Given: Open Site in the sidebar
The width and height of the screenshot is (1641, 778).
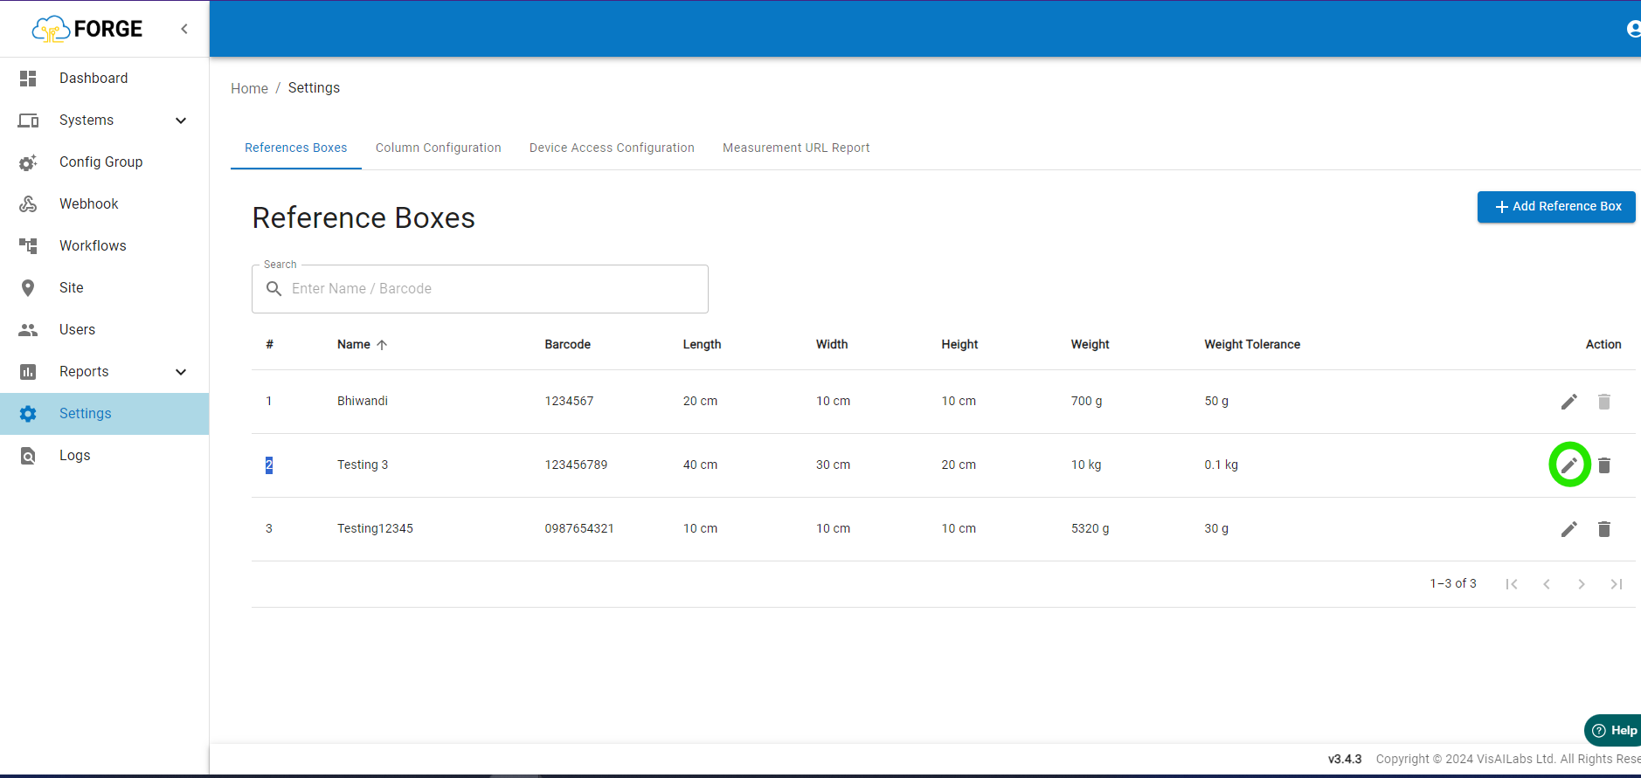Looking at the screenshot, I should [104, 288].
